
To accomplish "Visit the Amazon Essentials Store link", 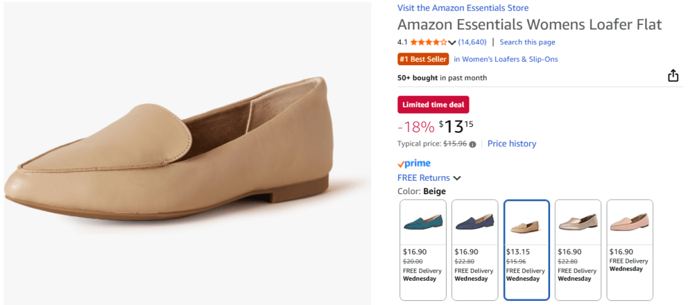I will [x=463, y=8].
